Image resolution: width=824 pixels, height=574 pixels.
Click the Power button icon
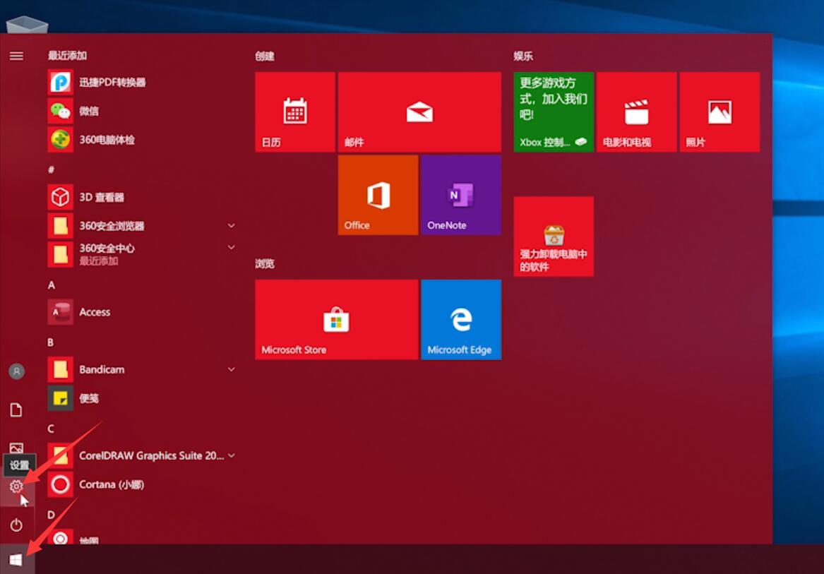(x=16, y=525)
